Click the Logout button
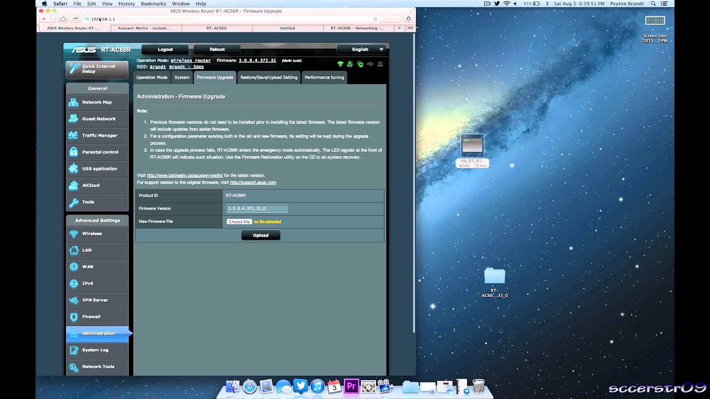 point(165,49)
